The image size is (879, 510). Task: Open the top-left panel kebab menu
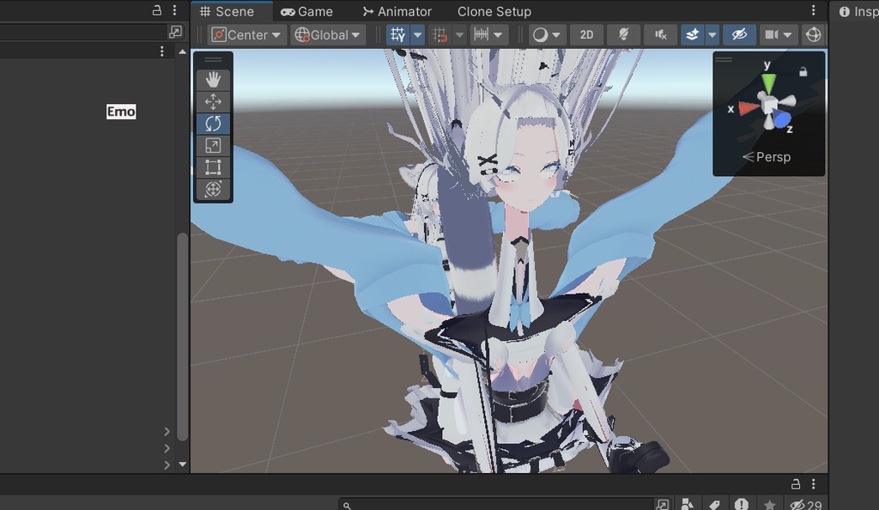coord(175,10)
